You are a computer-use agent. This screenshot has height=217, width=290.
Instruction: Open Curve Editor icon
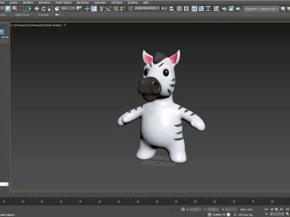click(201, 8)
